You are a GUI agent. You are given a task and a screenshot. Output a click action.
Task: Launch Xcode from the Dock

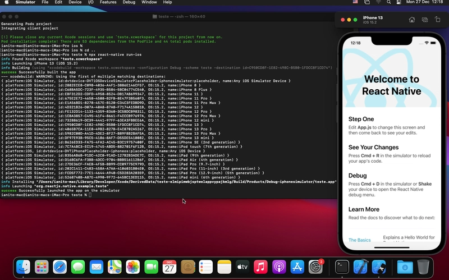click(x=360, y=267)
